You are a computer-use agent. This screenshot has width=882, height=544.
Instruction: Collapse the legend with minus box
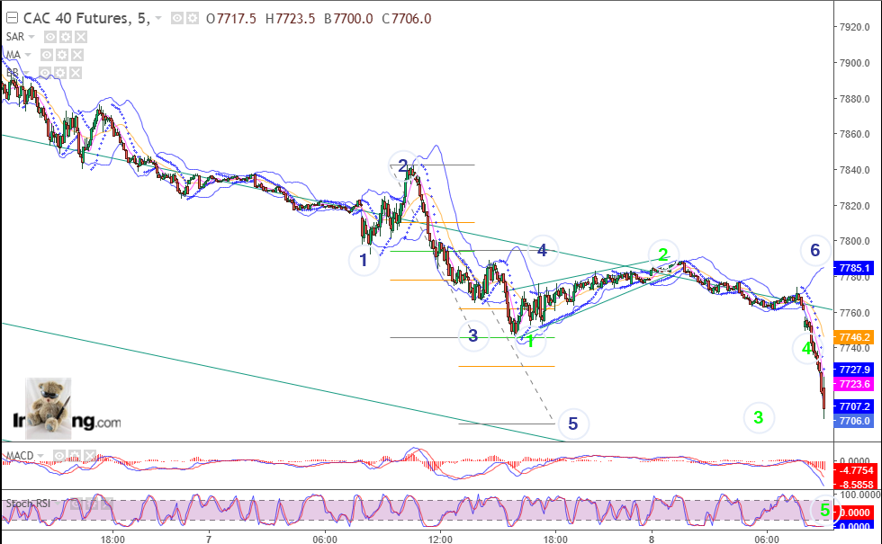coord(11,18)
